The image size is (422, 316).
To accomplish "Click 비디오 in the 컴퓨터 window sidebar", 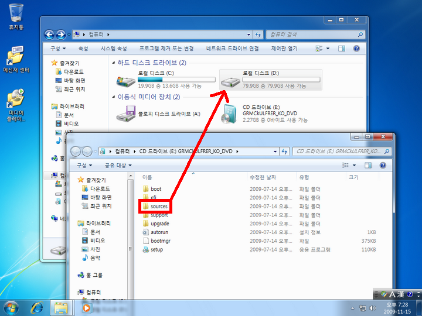I will (67, 123).
